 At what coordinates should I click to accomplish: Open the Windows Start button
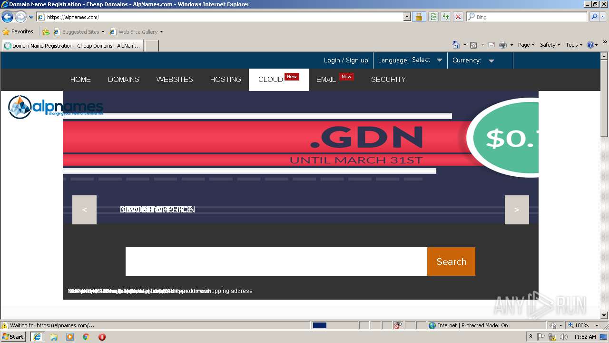pyautogui.click(x=13, y=336)
